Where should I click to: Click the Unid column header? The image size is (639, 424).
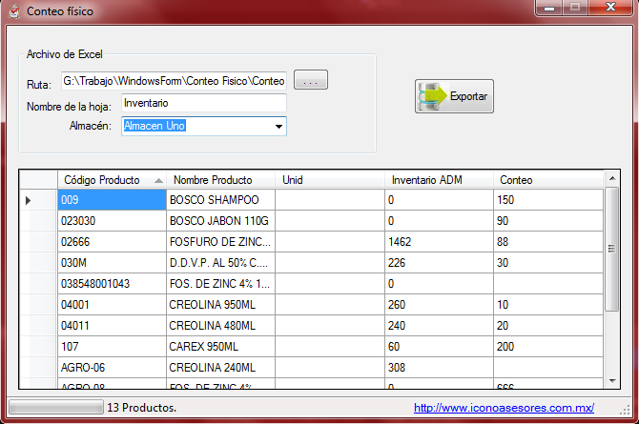coord(330,180)
